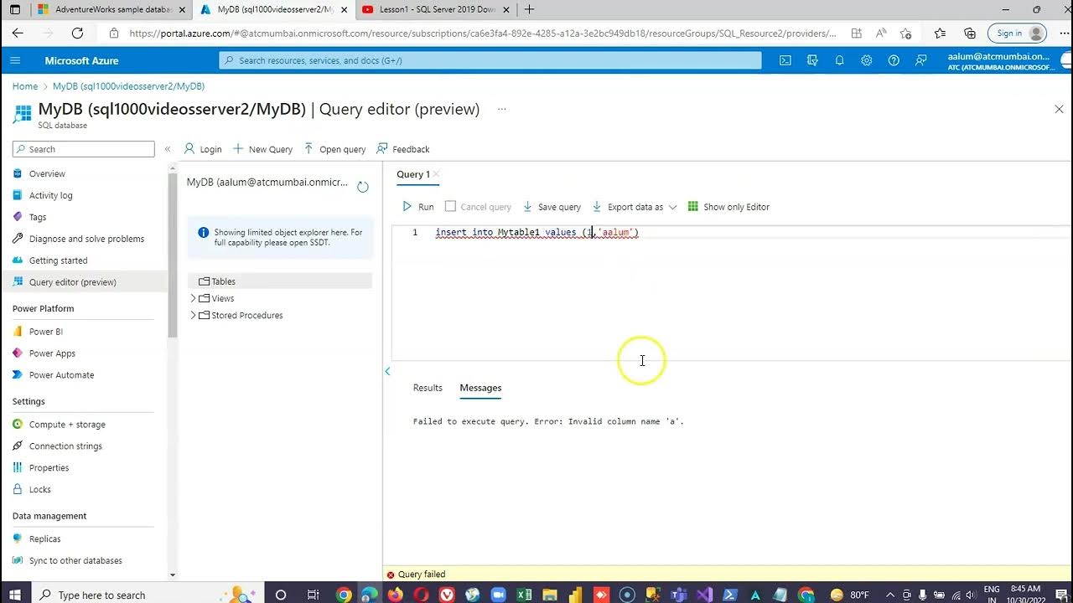Click the sidebar Search box

point(84,149)
